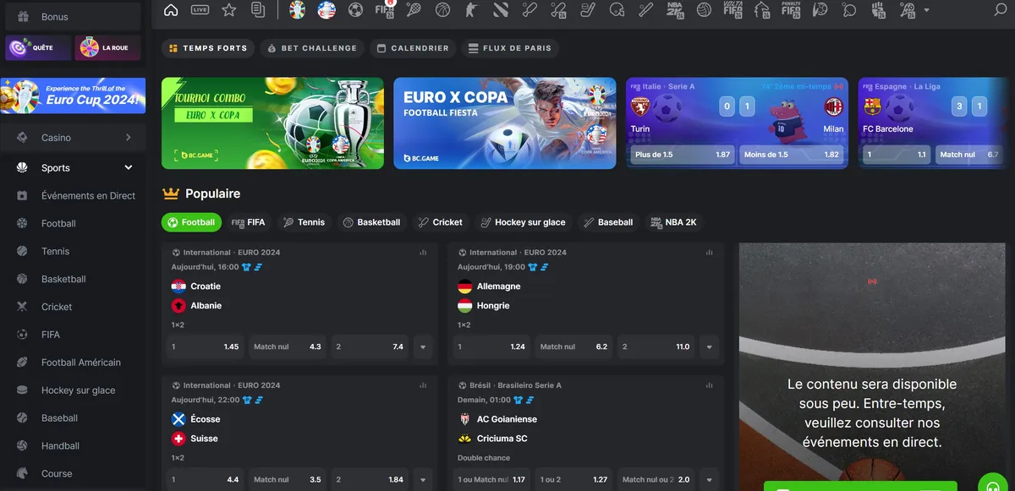Click the La Roue button
This screenshot has height=491, width=1015.
[x=107, y=48]
